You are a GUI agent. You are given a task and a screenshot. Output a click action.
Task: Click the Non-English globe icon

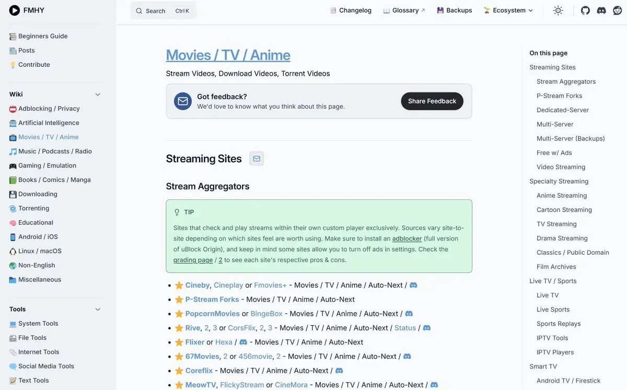coord(13,266)
